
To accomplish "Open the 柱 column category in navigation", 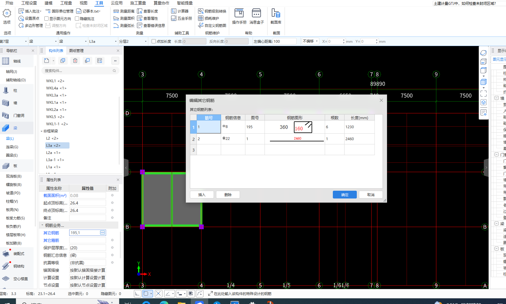I will click(x=16, y=91).
